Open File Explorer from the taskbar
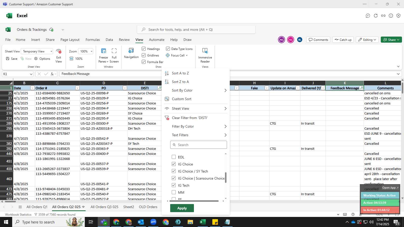This screenshot has width=404, height=227. tap(190, 222)
